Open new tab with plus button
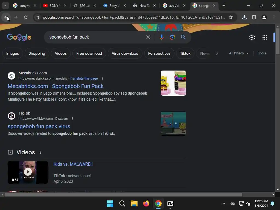 coord(224,5)
